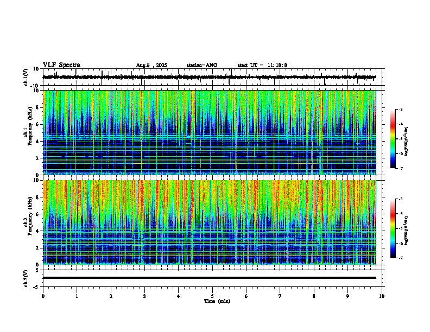Click the time axis tick label "8"
430x332 pixels.
point(314,296)
